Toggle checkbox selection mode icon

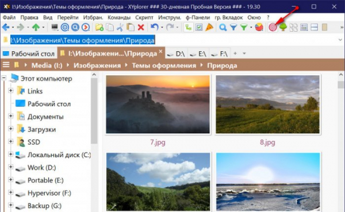coord(199,27)
